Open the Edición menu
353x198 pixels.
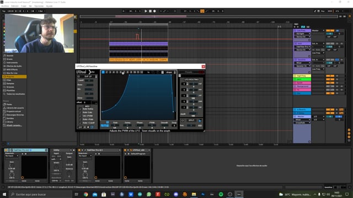pyautogui.click(x=15, y=6)
